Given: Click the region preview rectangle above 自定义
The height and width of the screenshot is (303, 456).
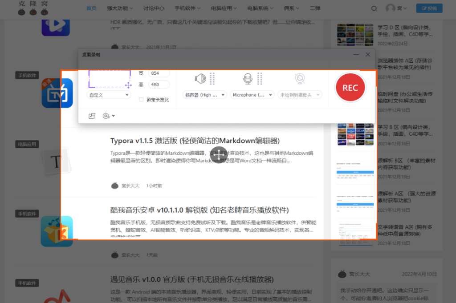Looking at the screenshot, I should [110, 79].
